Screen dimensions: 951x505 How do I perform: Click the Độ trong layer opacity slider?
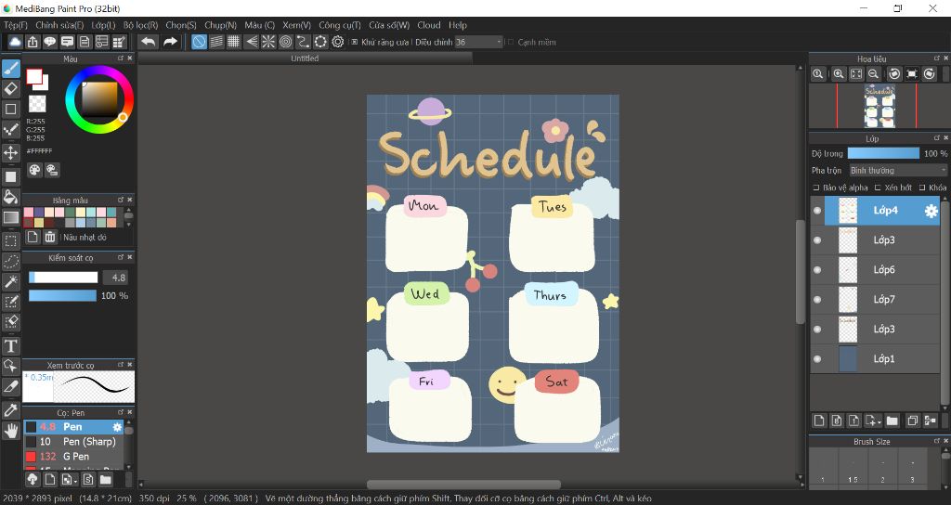click(x=884, y=153)
